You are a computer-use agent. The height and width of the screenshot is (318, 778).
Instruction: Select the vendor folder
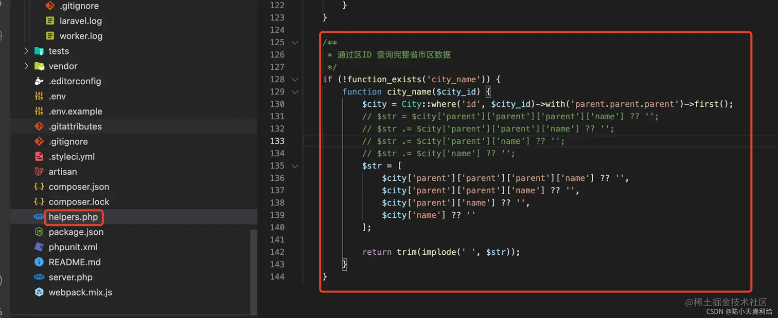click(x=63, y=66)
